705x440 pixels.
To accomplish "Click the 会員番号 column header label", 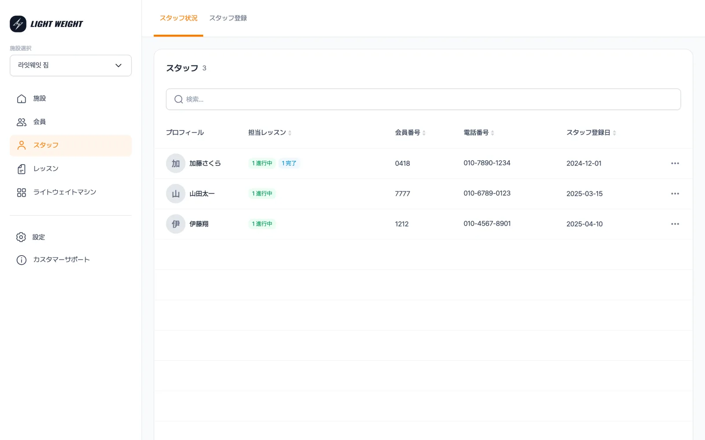I will click(x=408, y=132).
